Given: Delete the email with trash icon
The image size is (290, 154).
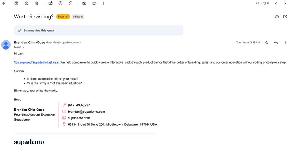Looking at the screenshot, I should [x=37, y=3].
